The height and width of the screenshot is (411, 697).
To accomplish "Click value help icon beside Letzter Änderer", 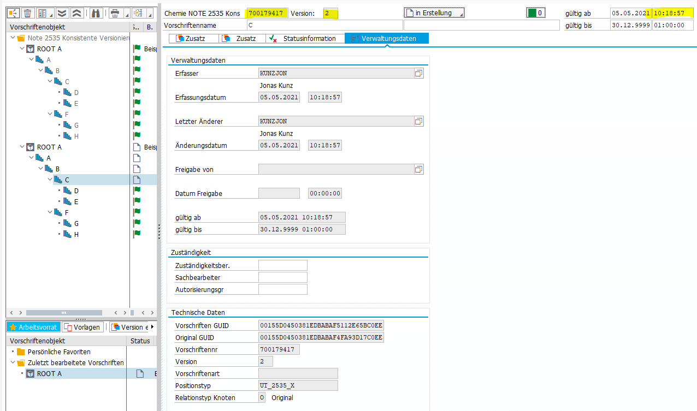I will (x=418, y=121).
